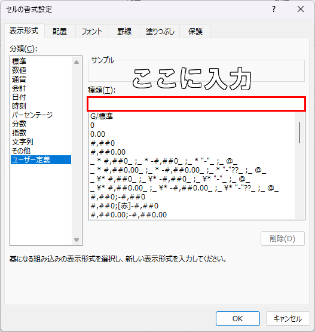Choose the 0.00 format entry
The width and height of the screenshot is (315, 332).
[192, 134]
